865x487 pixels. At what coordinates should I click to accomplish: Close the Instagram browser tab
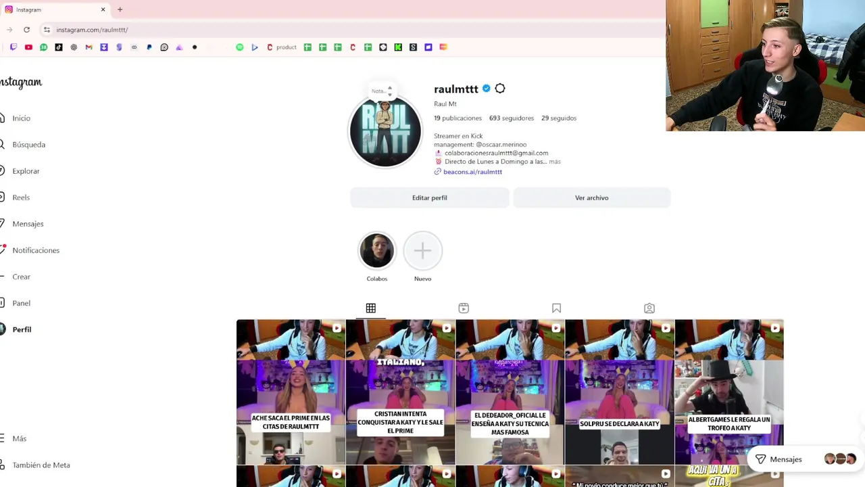point(103,9)
